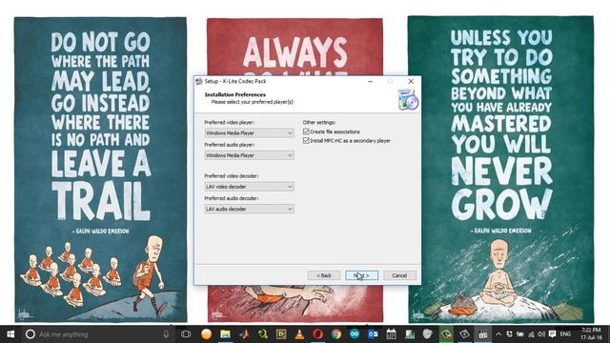This screenshot has height=343, width=610.
Task: Open the volume tray icon
Action: (x=541, y=334)
